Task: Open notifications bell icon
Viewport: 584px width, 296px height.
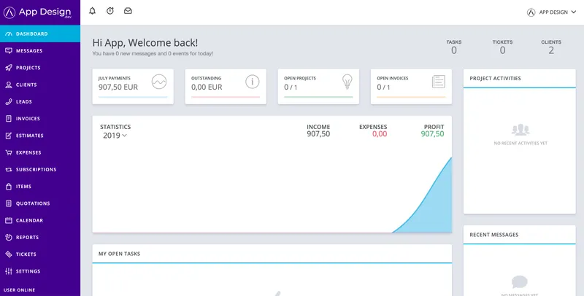Action: (x=93, y=11)
